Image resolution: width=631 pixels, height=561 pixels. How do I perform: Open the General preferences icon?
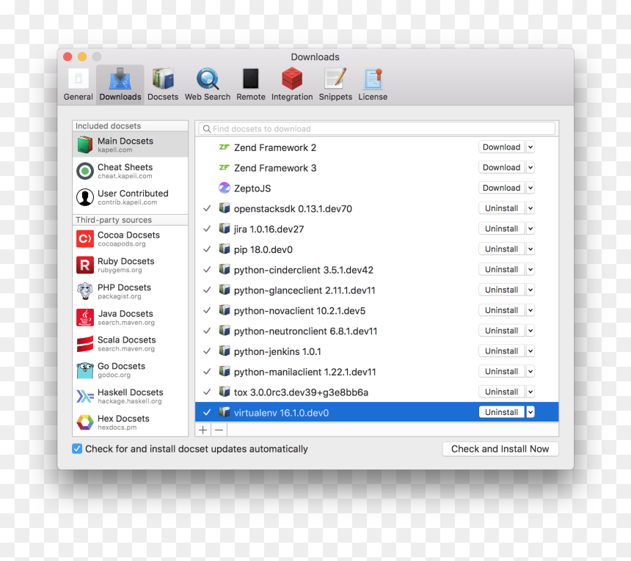79,78
